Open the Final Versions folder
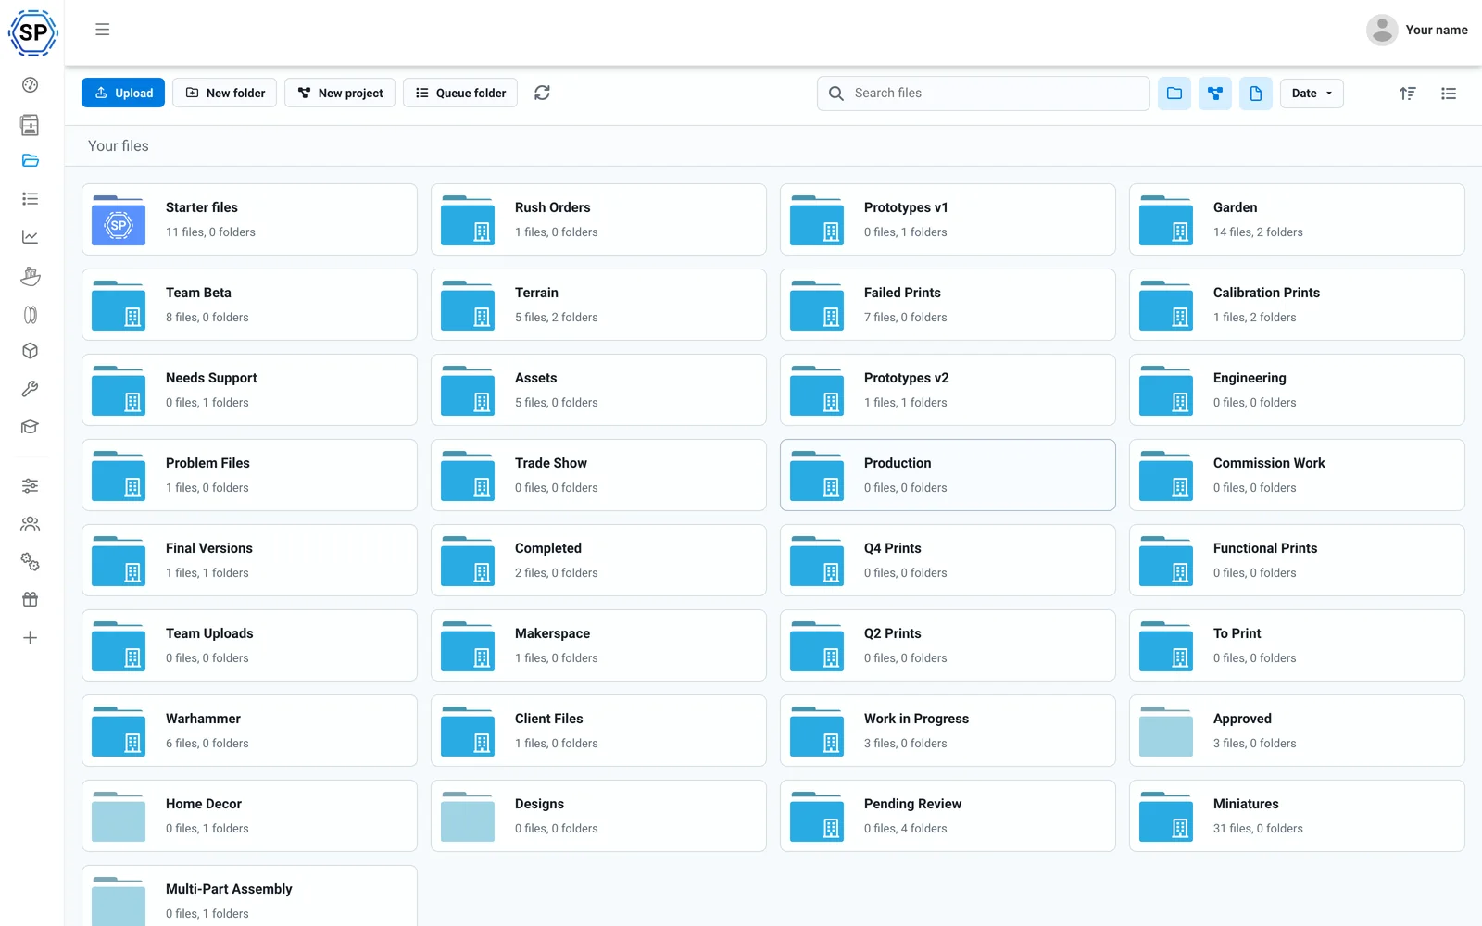Image resolution: width=1482 pixels, height=926 pixels. [x=249, y=560]
